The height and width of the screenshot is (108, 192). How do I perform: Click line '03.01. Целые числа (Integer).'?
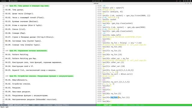19,13
